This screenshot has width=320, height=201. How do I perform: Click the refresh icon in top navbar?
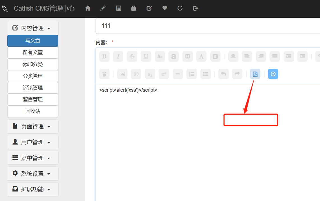180,8
